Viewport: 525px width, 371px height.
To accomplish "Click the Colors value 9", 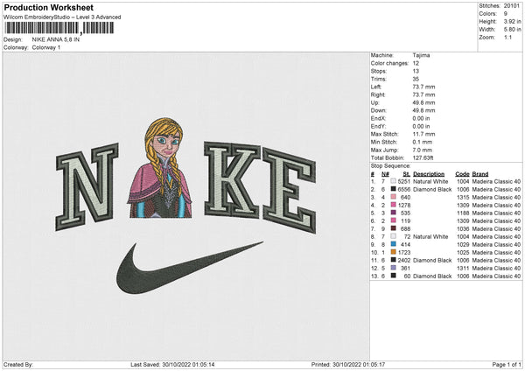I will click(x=506, y=14).
